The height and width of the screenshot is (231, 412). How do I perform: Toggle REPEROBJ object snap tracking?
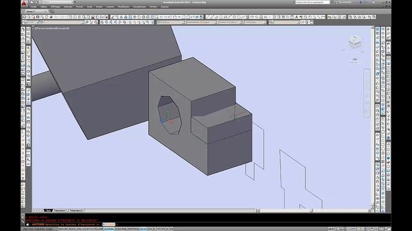point(133,229)
